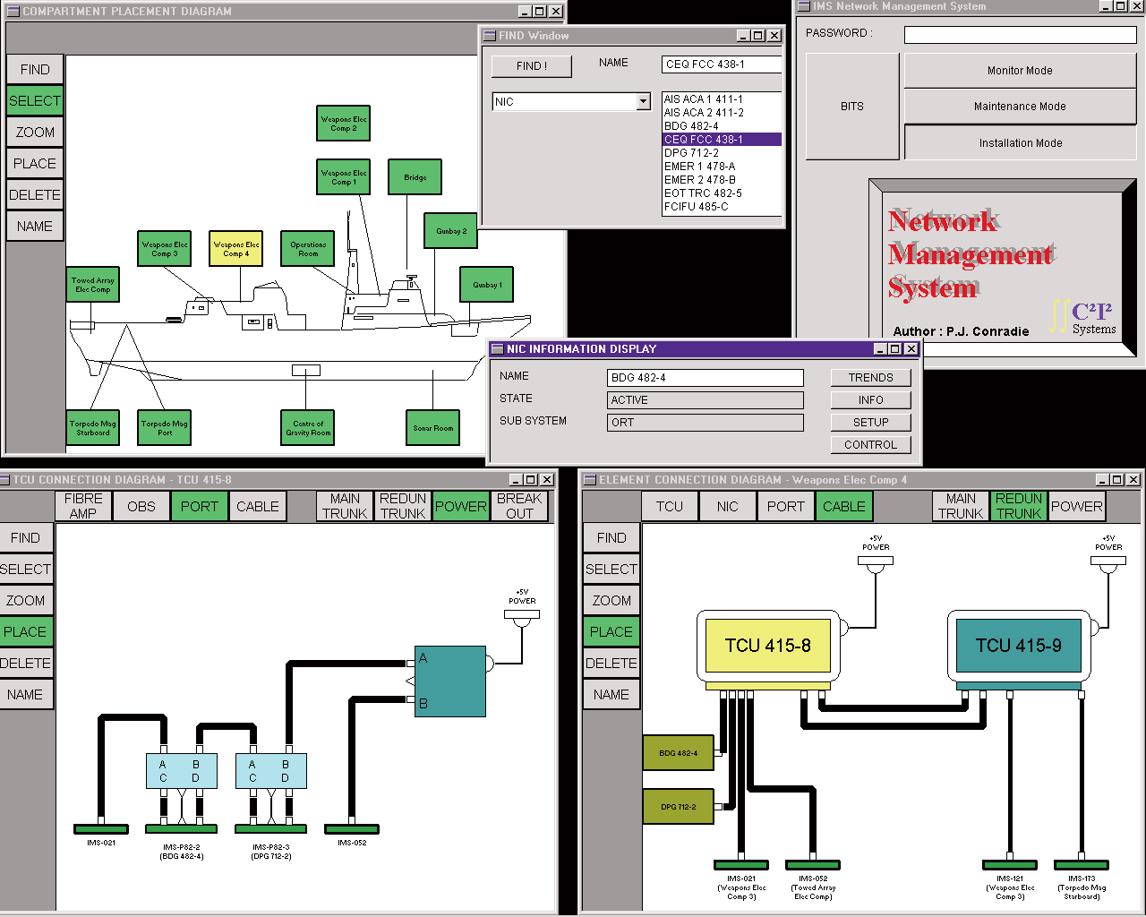Image resolution: width=1146 pixels, height=917 pixels.
Task: Select EOT TRC 482-5 in list
Action: click(722, 193)
